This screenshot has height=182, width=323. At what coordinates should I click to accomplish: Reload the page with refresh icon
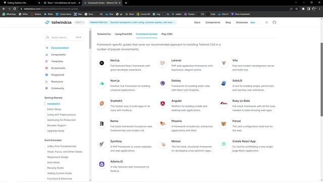pos(15,9)
